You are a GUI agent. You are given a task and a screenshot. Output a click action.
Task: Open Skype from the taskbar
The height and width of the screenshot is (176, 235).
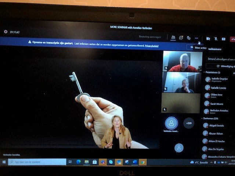[111, 162]
